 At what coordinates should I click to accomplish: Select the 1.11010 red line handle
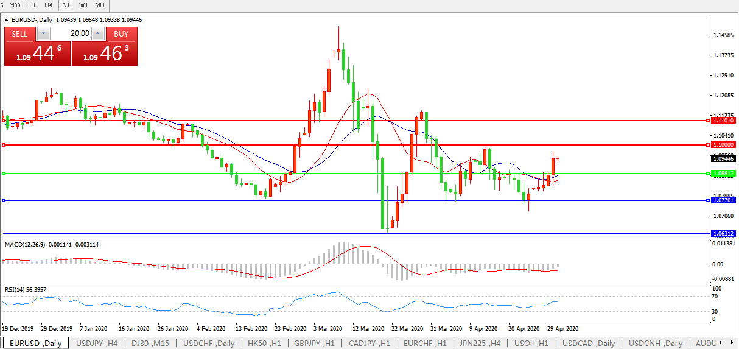coord(4,121)
